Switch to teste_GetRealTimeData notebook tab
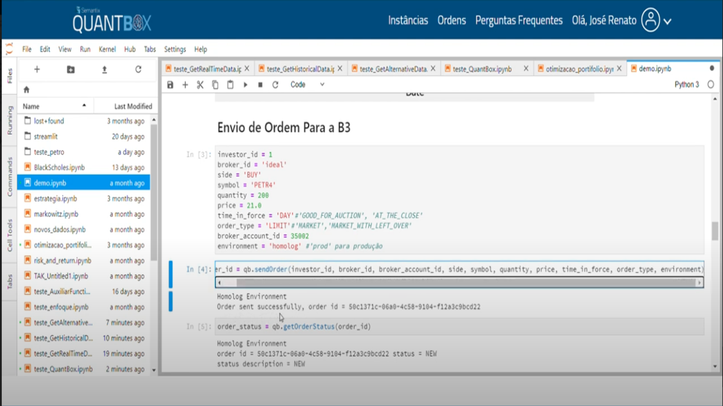Screen dimensions: 723x406 [x=207, y=69]
